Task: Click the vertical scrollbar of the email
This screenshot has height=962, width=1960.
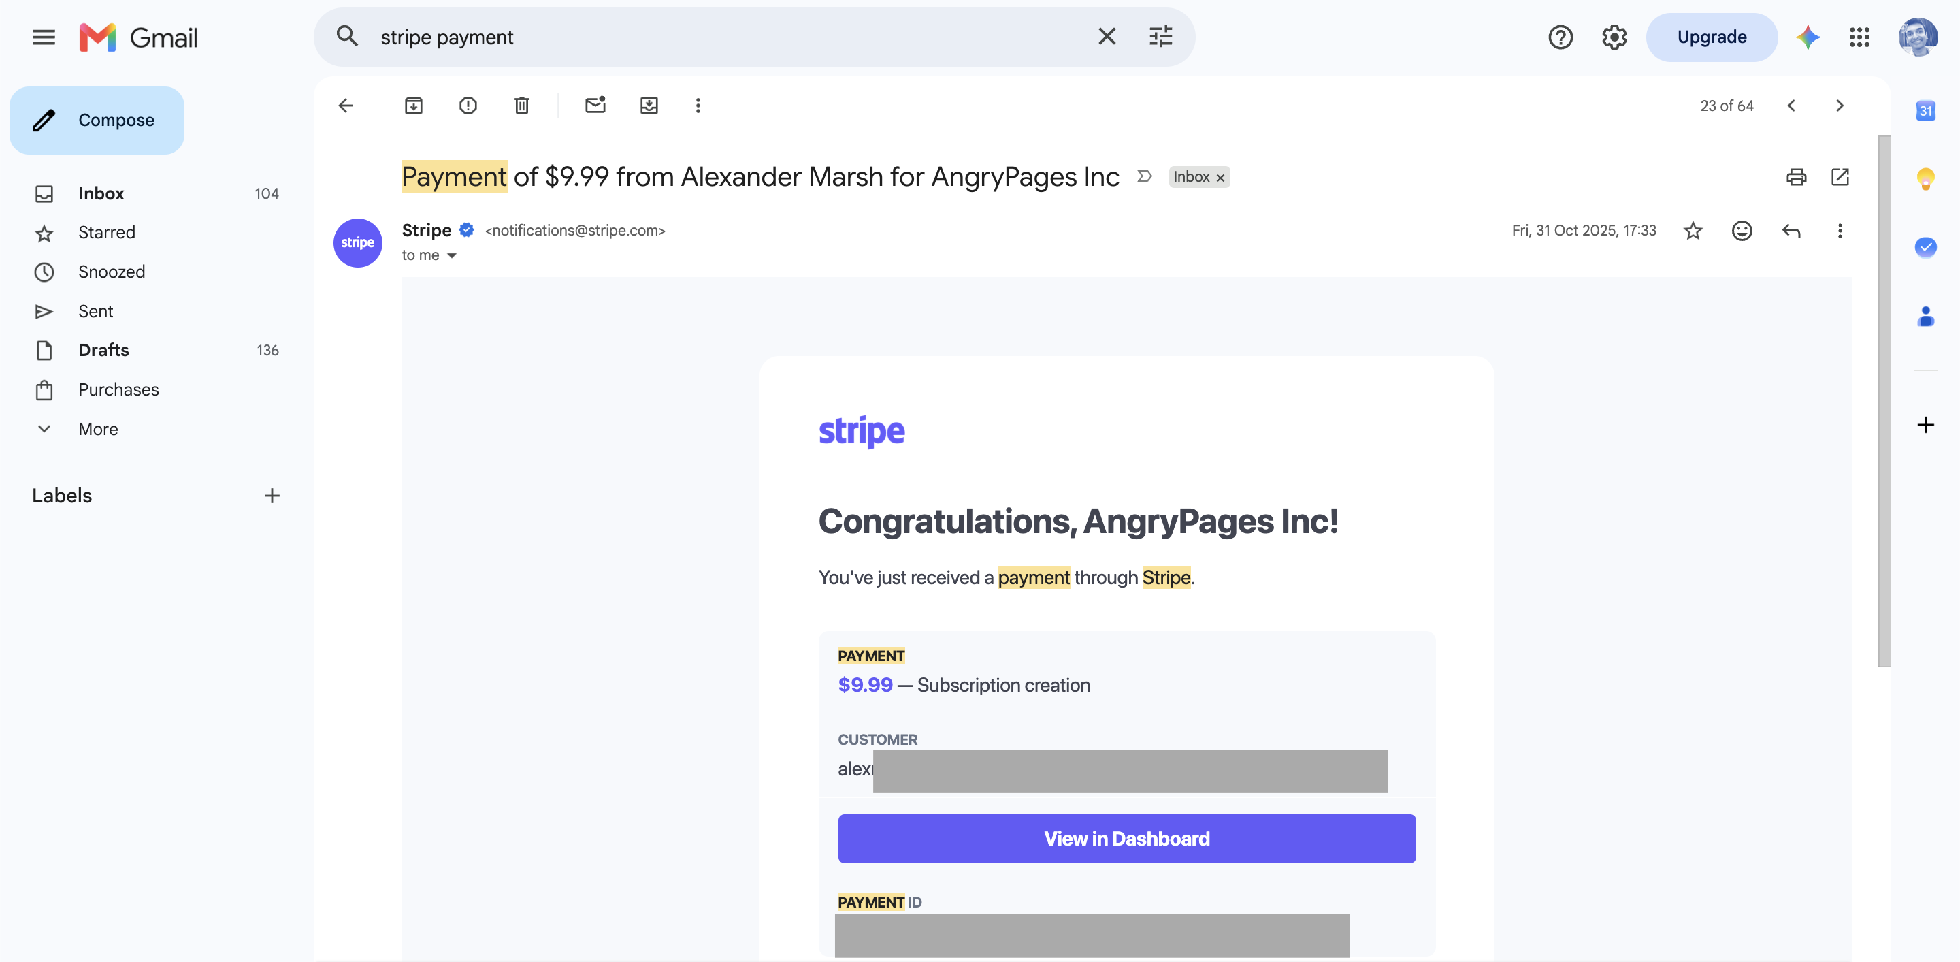Action: click(1884, 401)
